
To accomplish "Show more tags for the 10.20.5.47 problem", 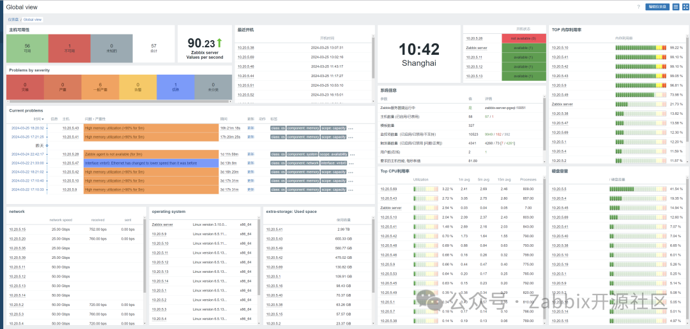I will [x=351, y=163].
